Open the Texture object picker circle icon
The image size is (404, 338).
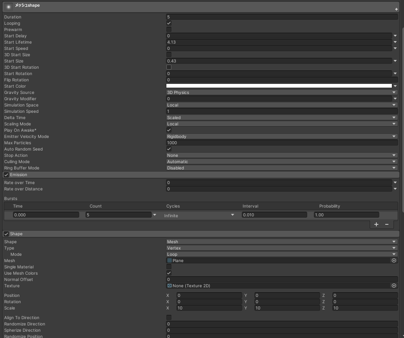[394, 286]
